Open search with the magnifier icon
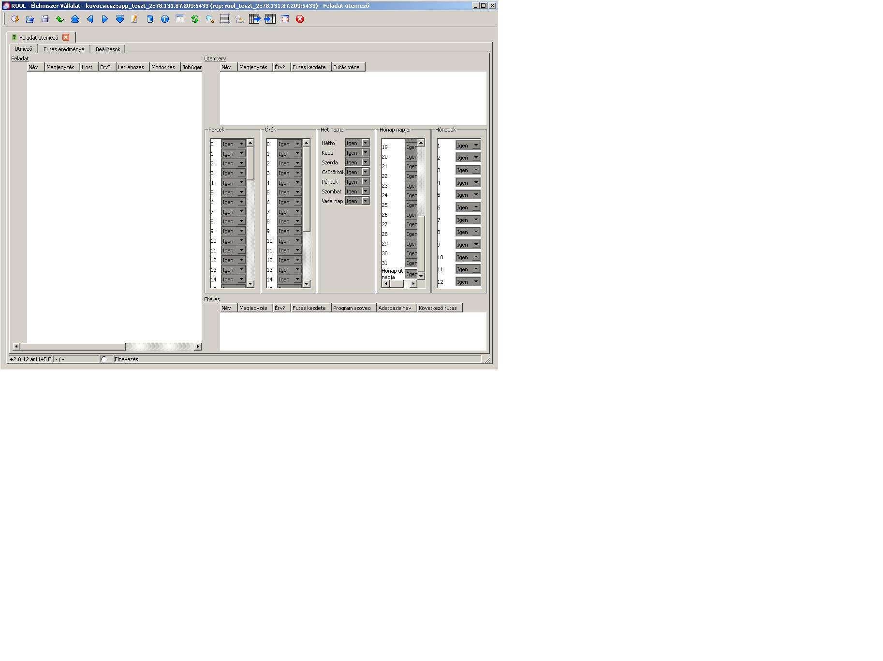This screenshot has width=883, height=661. (x=210, y=19)
